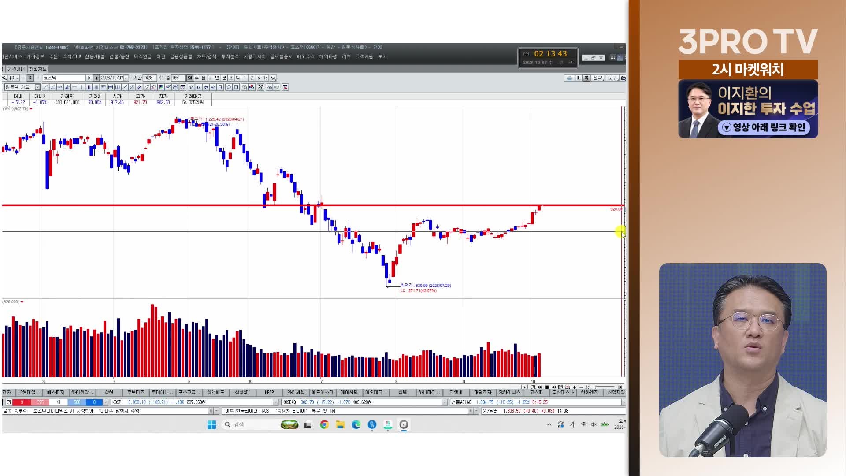Switch to the 기간매매 tab

point(16,69)
